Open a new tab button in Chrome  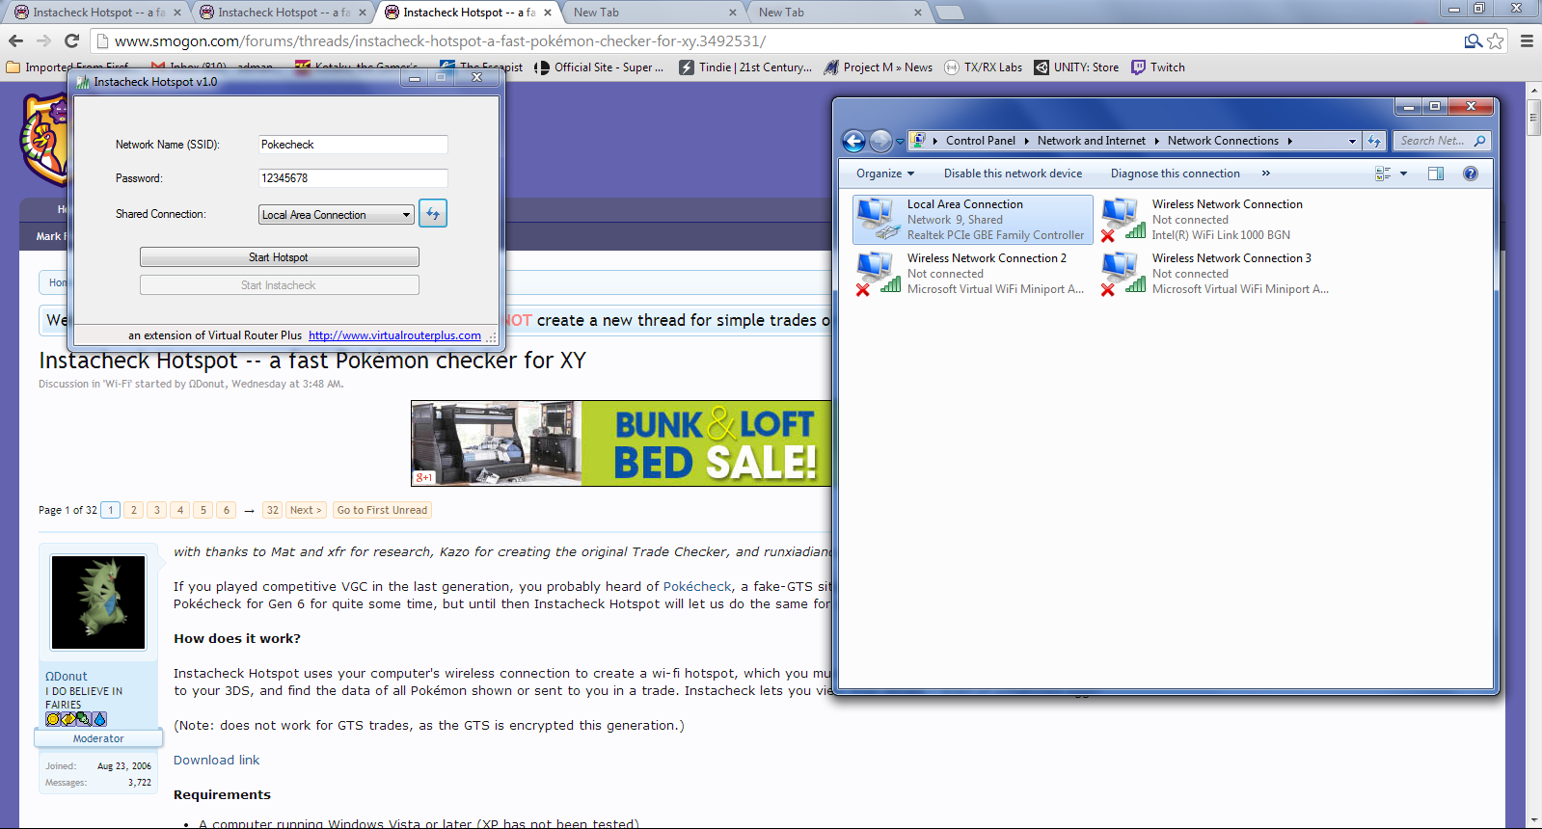coord(950,13)
